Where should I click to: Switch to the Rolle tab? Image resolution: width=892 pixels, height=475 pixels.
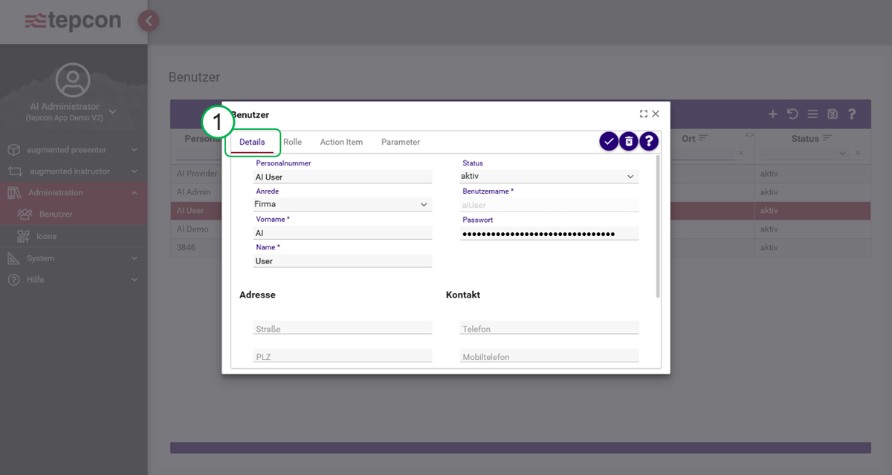(x=293, y=141)
